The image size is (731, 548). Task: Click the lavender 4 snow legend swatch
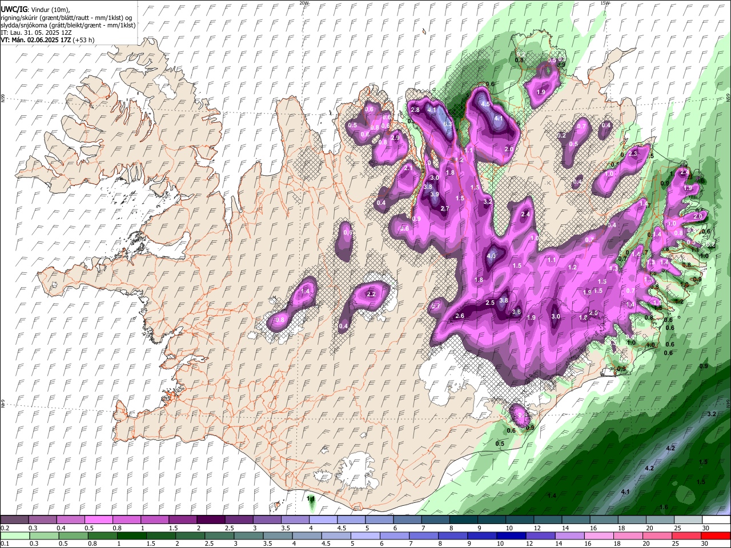[x=323, y=520]
